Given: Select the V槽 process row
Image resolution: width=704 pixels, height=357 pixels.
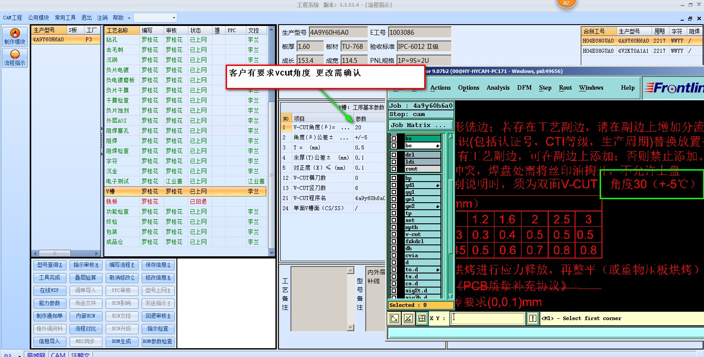Looking at the screenshot, I should tap(185, 192).
